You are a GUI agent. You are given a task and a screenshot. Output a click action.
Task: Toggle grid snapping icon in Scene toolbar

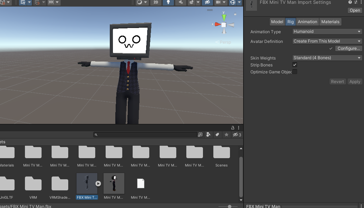pos(23,2)
